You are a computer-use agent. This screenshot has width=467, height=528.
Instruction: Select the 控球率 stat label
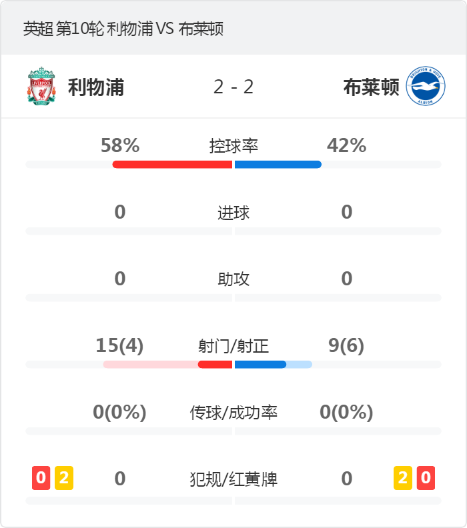pos(233,146)
